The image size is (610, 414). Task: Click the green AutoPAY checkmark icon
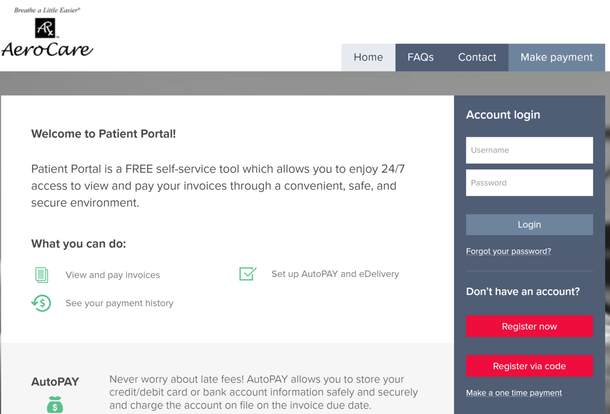(x=247, y=273)
